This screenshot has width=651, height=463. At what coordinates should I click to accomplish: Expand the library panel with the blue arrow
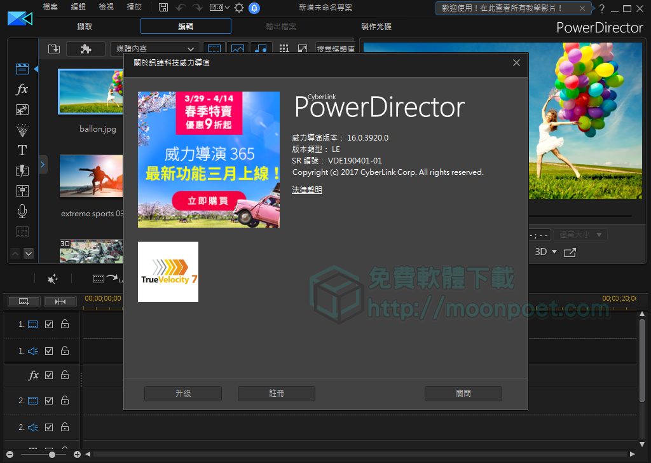click(x=43, y=164)
